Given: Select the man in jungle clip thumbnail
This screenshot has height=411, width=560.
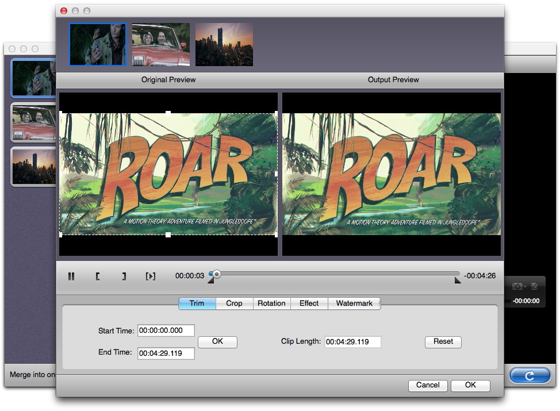Looking at the screenshot, I should 98,45.
